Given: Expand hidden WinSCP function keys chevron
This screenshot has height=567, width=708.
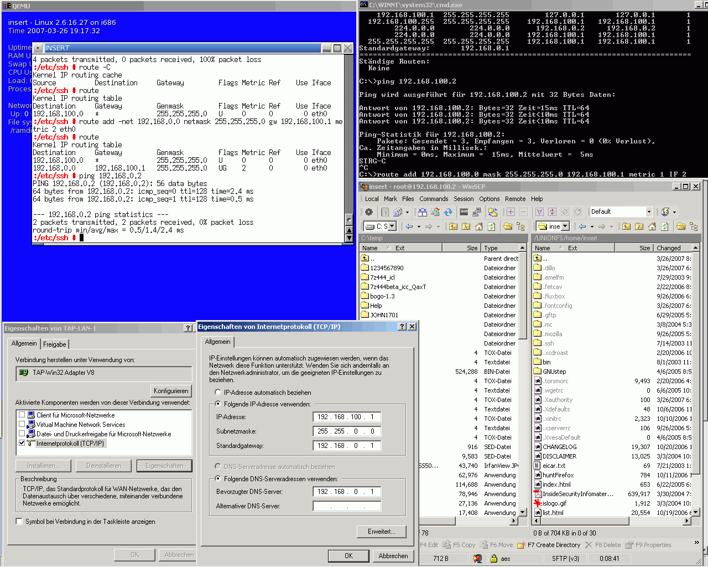Looking at the screenshot, I should (x=696, y=542).
